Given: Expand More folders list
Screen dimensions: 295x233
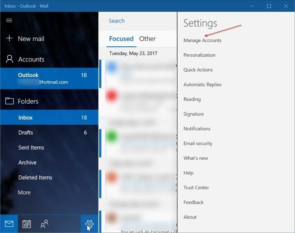Looking at the screenshot, I should click(49, 193).
